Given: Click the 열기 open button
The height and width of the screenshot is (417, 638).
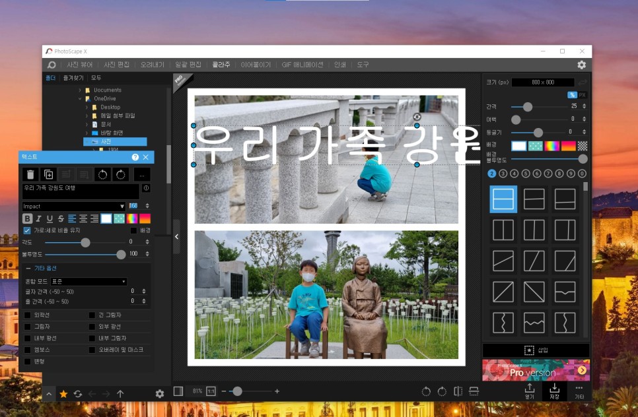Looking at the screenshot, I should pyautogui.click(x=530, y=391).
